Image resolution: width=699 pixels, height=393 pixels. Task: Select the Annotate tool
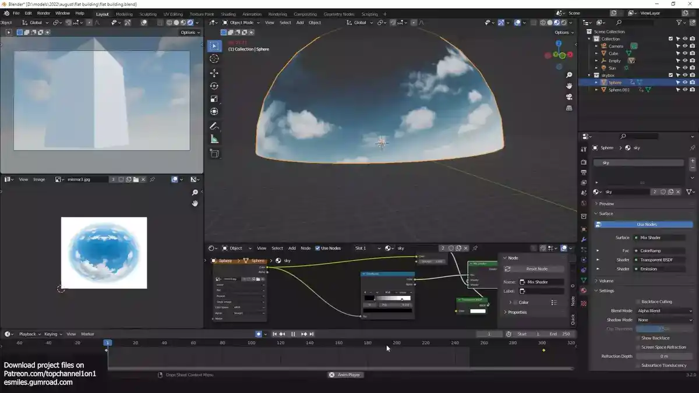pos(214,126)
